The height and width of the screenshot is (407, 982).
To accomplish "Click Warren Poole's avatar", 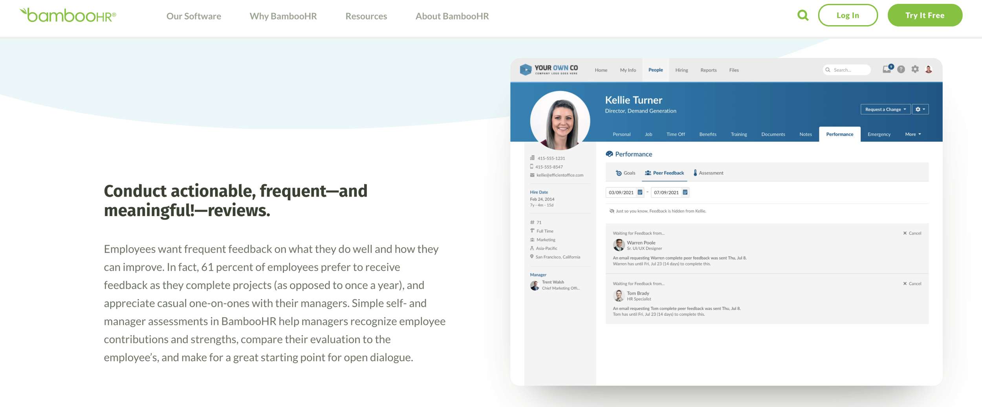I will click(x=619, y=245).
